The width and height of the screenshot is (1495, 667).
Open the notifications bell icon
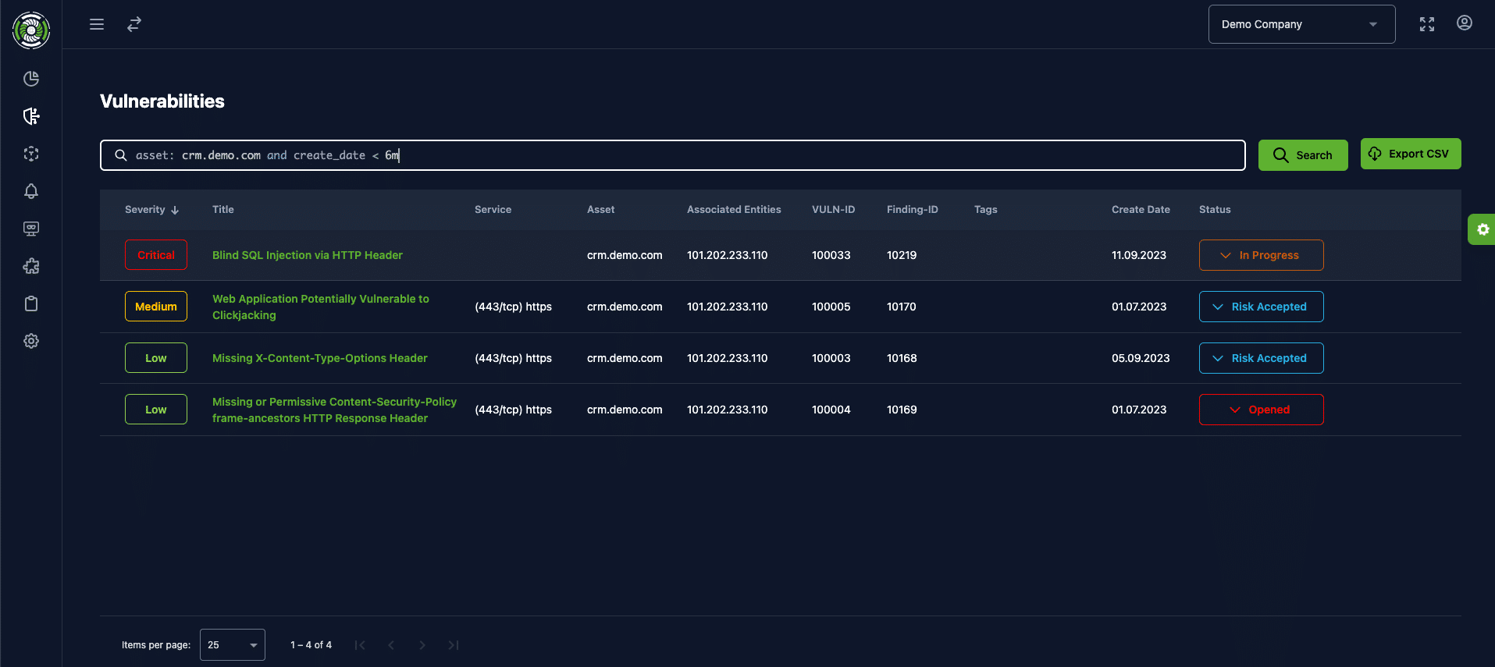pyautogui.click(x=31, y=191)
